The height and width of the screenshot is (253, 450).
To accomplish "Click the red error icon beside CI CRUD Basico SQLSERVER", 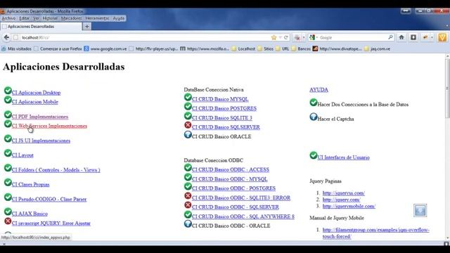I will pos(188,125).
